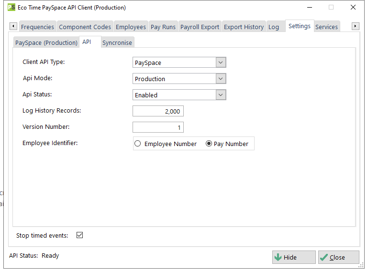
Task: Switch to the Frequencies tab
Action: 37,27
